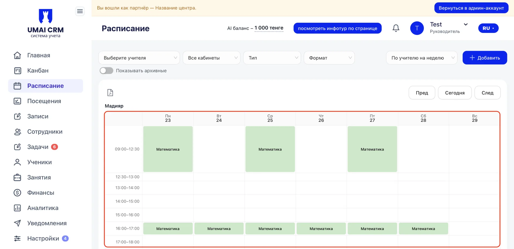
Task: Click the Аналитика bar chart icon
Action: [x=17, y=208]
